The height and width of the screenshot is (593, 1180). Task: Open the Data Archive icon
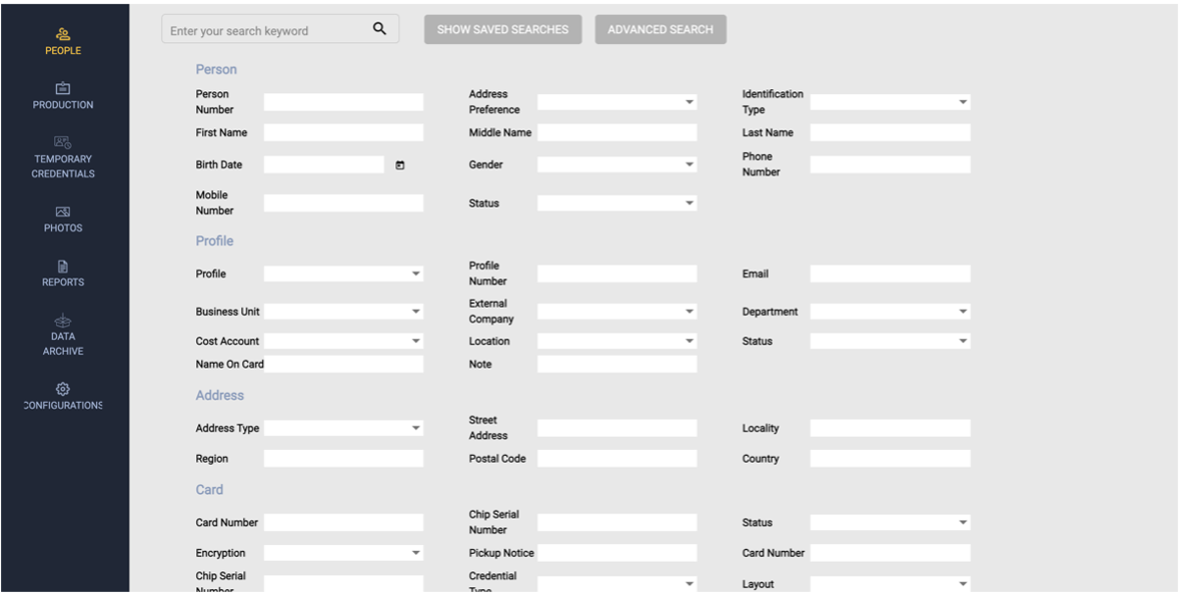pos(62,321)
